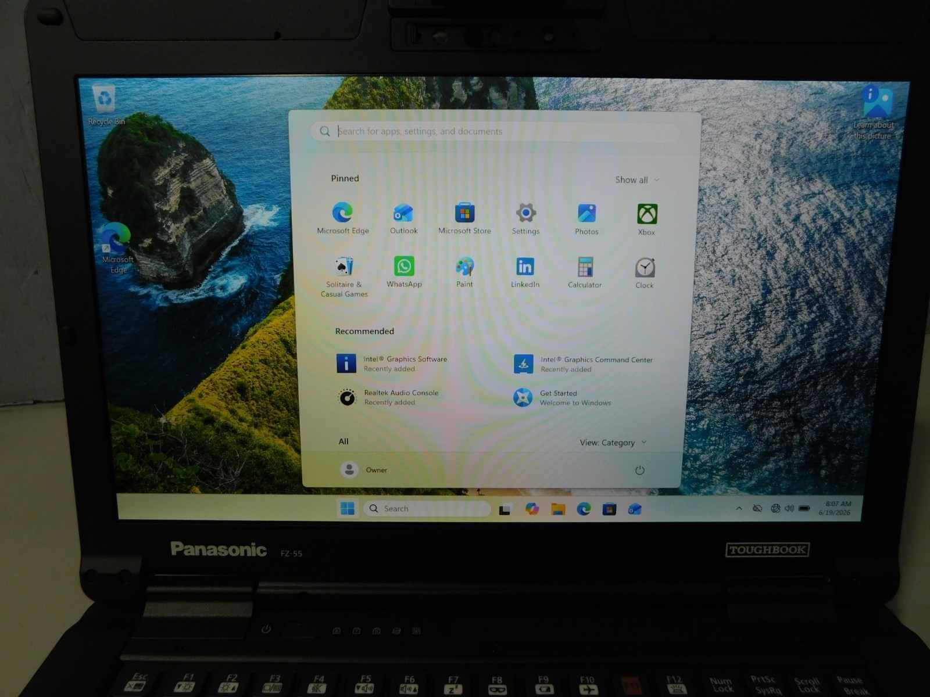930x697 pixels.
Task: Open the Xbox app
Action: tap(647, 220)
